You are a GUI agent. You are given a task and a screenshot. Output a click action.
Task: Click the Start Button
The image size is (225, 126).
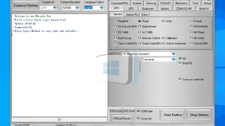172,115
